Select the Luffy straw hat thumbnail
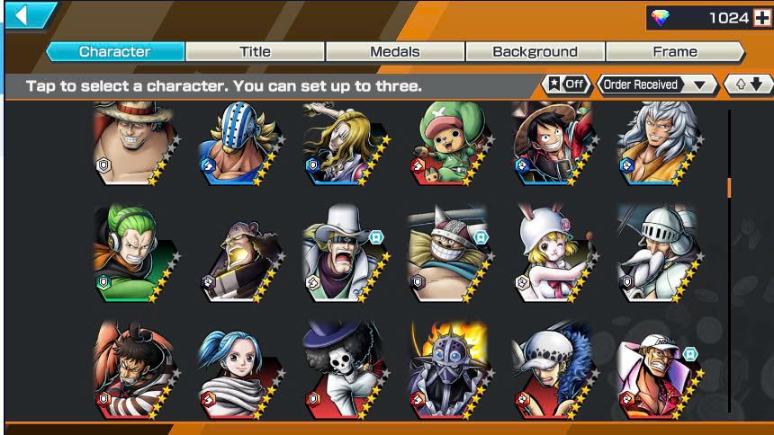774x435 pixels. click(553, 143)
